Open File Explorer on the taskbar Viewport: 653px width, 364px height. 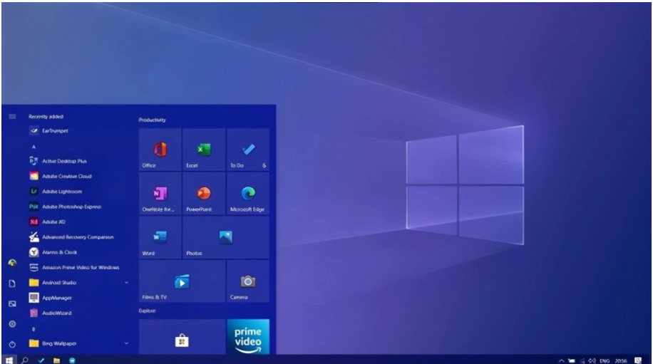coord(56,360)
